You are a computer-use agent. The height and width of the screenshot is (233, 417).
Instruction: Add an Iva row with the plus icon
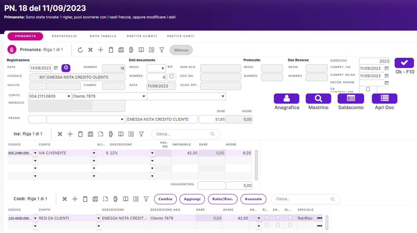click(70, 134)
